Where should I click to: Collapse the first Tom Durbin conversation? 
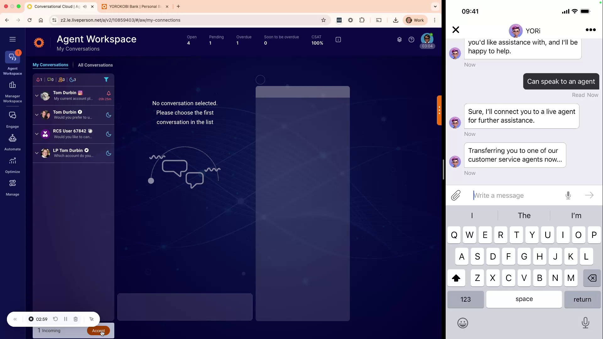(x=36, y=96)
